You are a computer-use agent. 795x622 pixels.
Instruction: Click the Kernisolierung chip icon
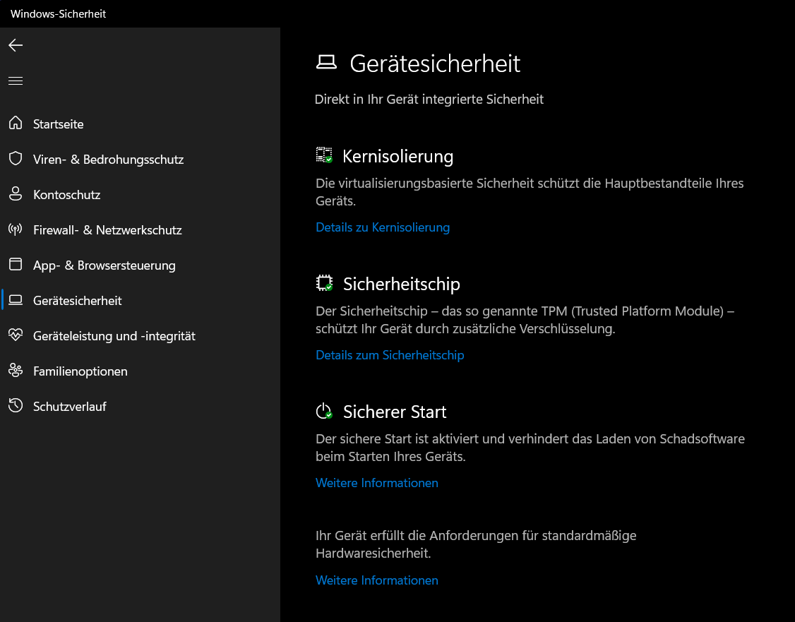pyautogui.click(x=324, y=155)
